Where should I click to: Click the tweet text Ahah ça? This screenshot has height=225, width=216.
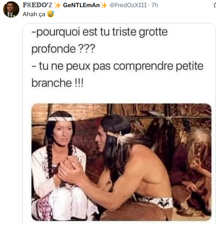coord(34,14)
